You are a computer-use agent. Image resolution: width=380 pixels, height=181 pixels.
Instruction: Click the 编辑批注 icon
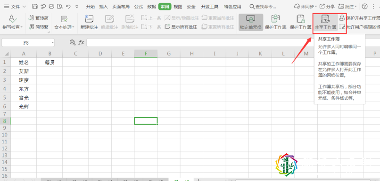109,19
